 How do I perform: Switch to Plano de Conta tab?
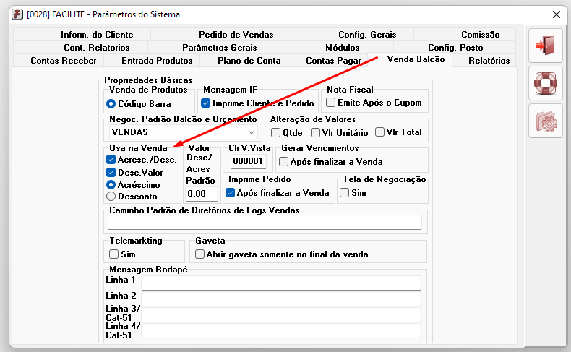coord(244,61)
